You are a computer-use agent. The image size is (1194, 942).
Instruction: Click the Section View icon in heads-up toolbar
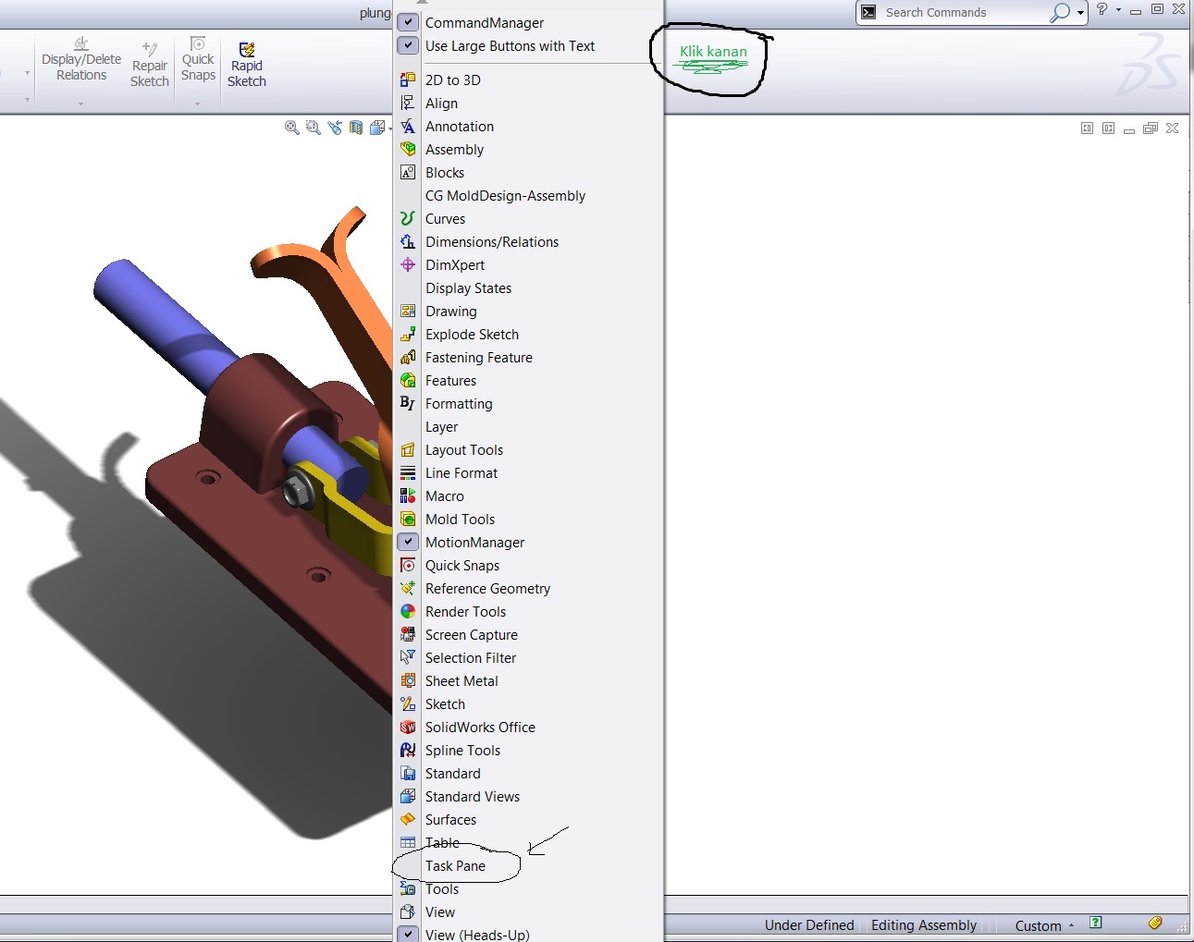point(356,128)
